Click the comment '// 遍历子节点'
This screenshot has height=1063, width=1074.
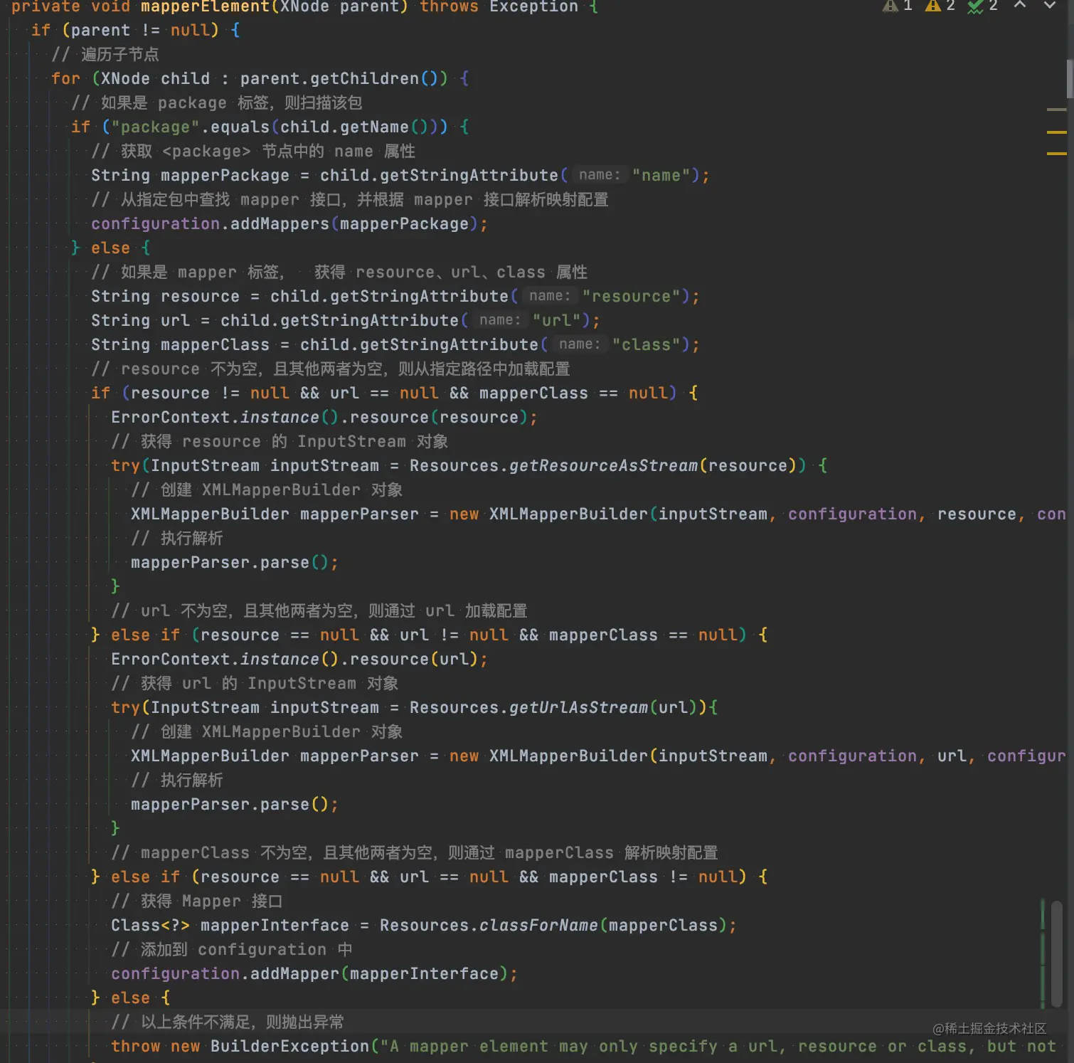coord(105,54)
